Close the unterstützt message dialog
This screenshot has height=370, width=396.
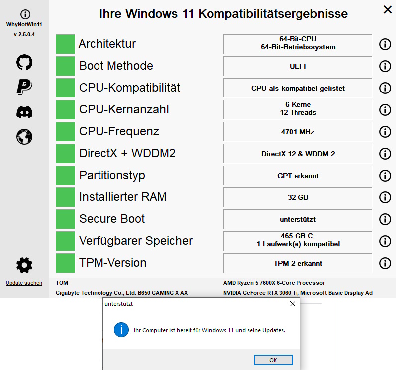(x=293, y=304)
